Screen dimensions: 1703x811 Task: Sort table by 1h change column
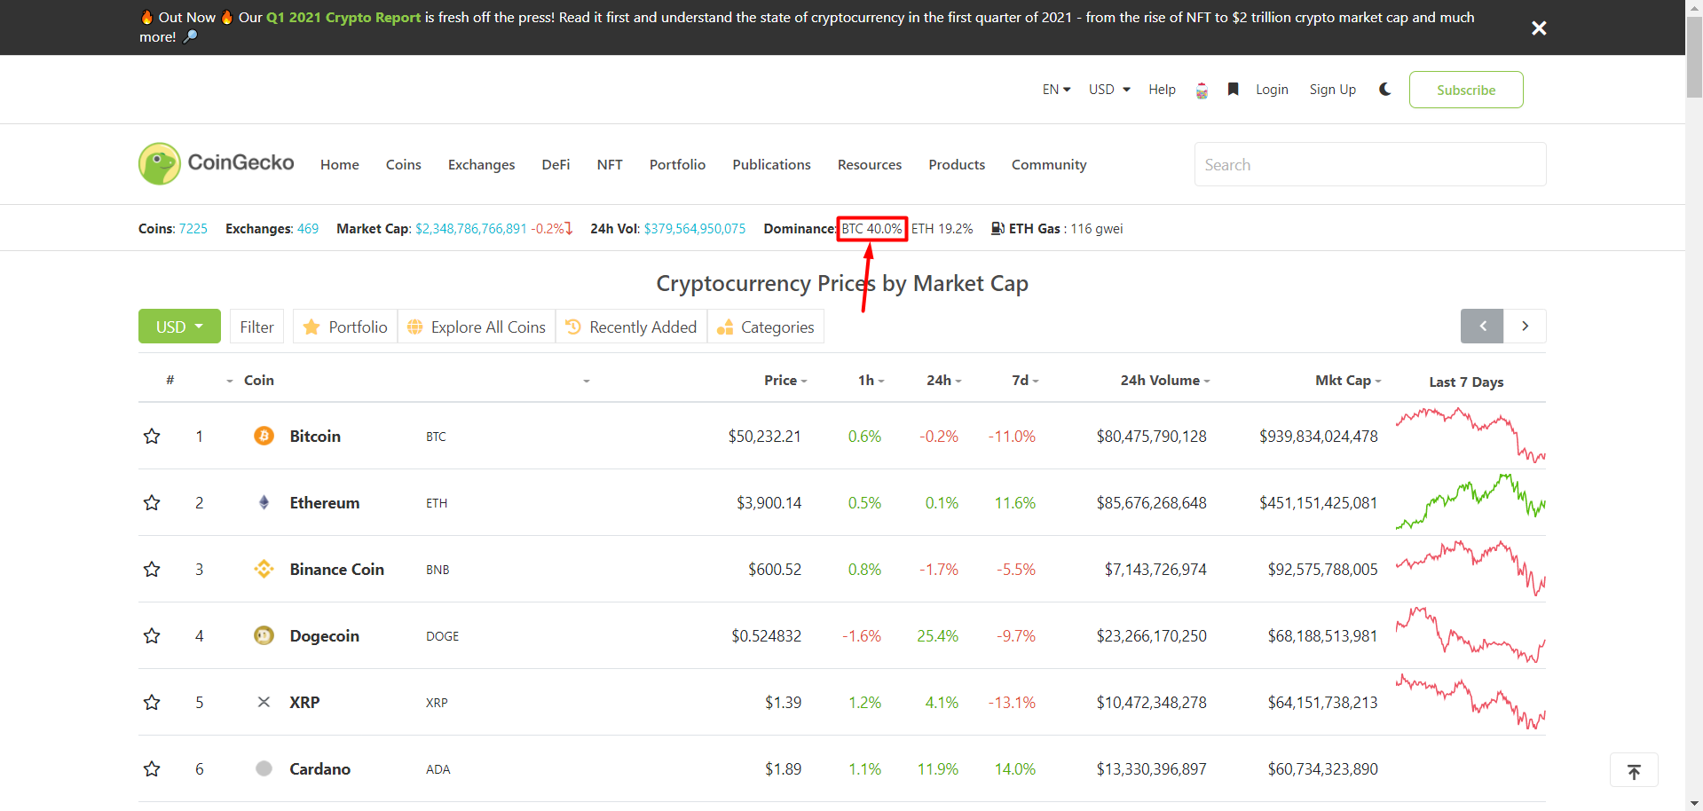pyautogui.click(x=871, y=380)
